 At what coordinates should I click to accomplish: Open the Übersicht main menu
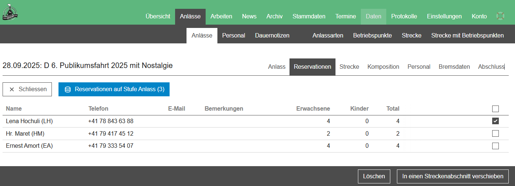click(x=158, y=17)
